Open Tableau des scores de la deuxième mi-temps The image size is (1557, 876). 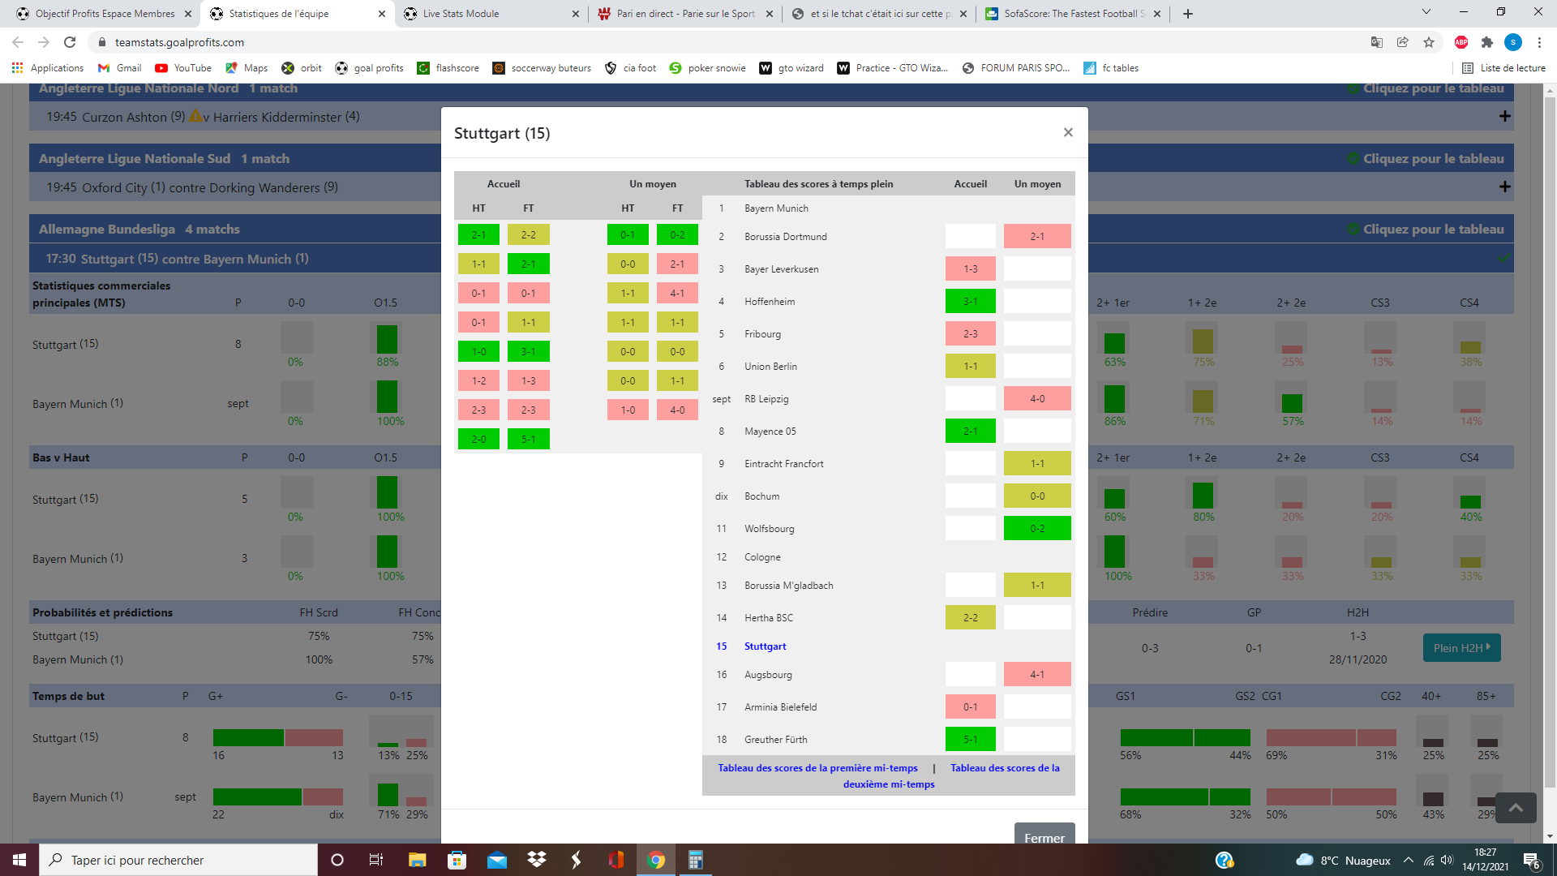pos(951,775)
